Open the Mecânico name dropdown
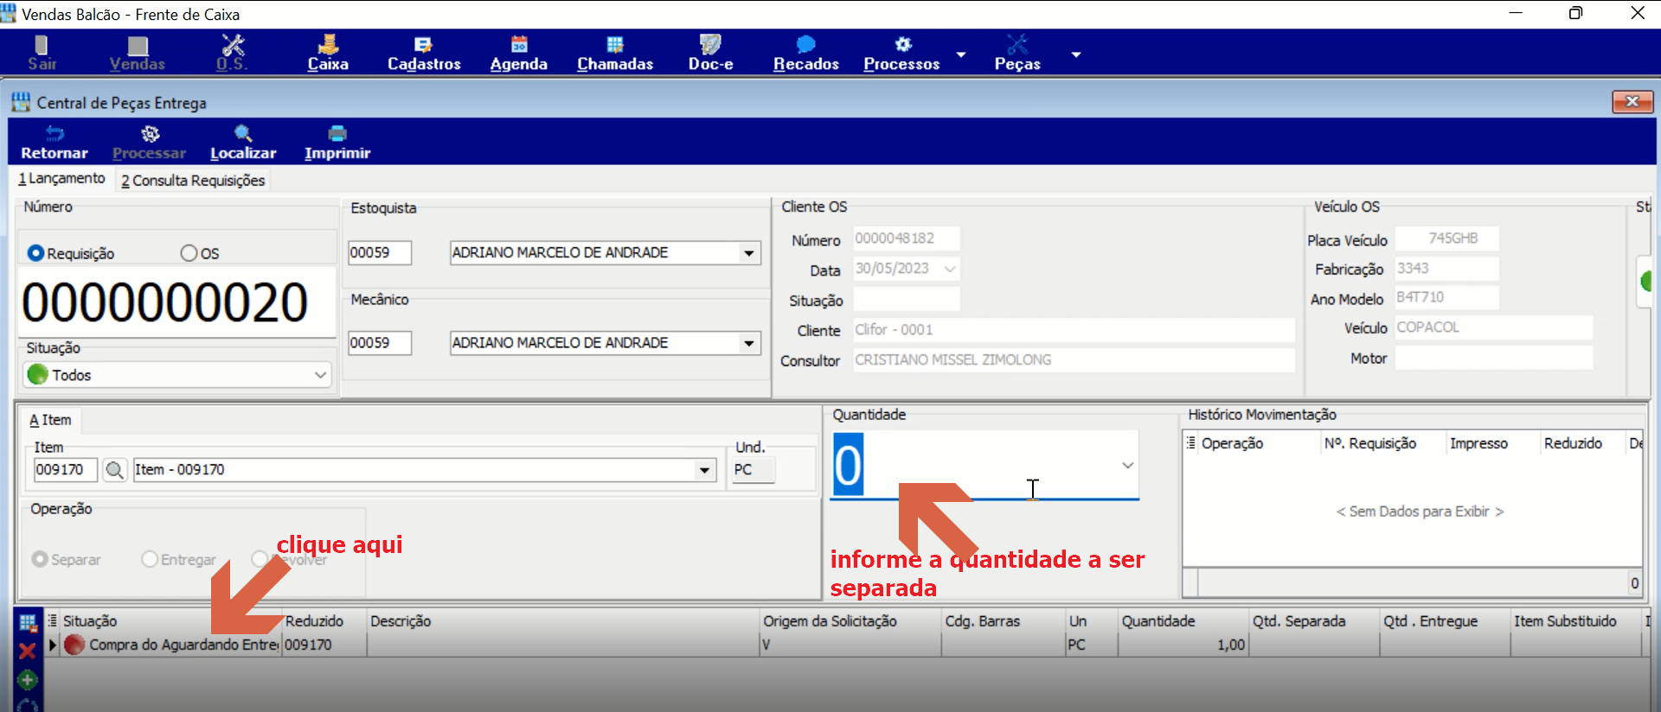 (x=748, y=343)
